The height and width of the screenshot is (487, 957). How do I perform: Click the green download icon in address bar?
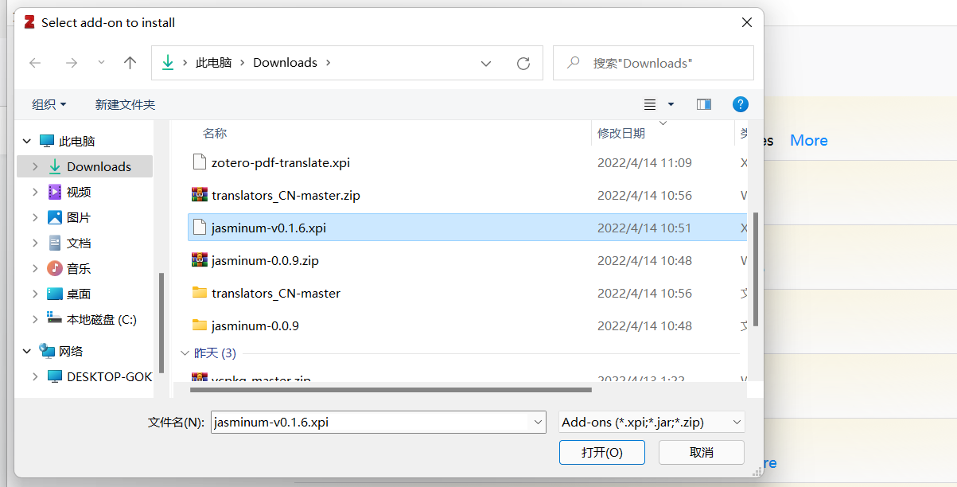(x=168, y=63)
